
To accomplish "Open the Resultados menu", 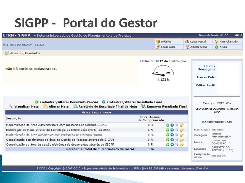I will click(x=30, y=53).
